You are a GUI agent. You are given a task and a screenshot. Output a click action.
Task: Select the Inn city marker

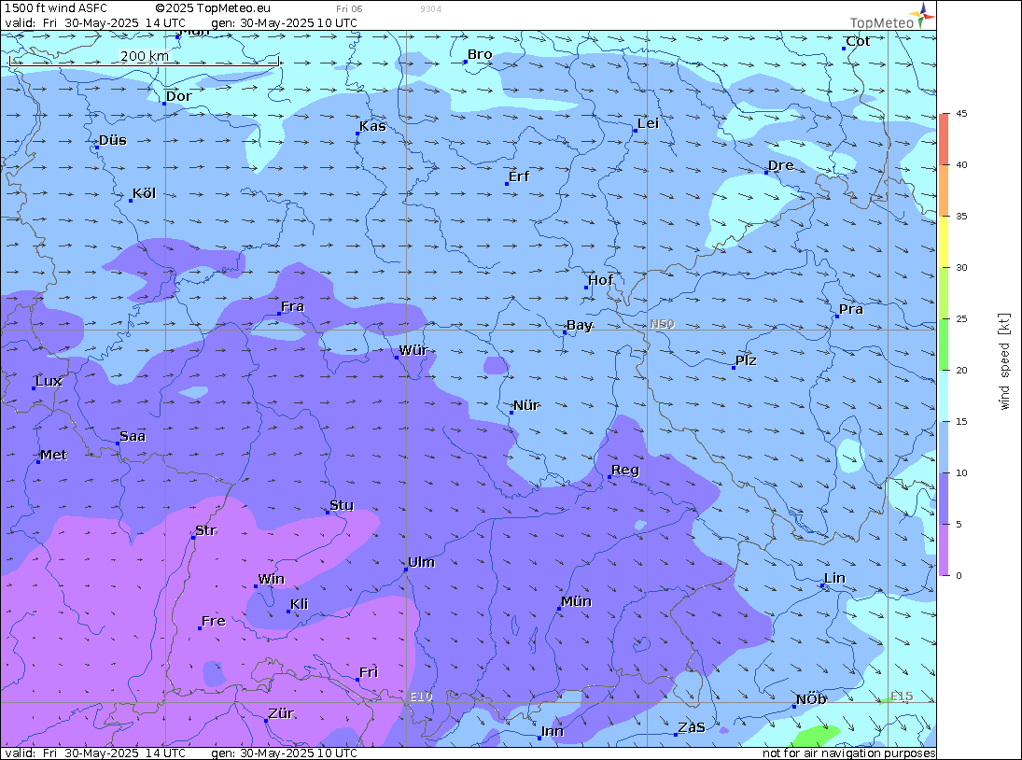pyautogui.click(x=539, y=739)
